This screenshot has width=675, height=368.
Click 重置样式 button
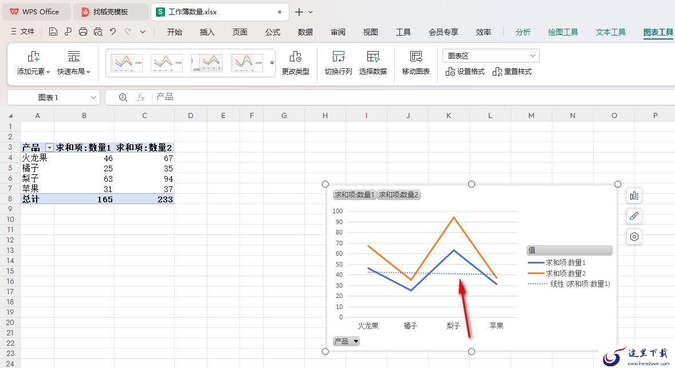coord(512,72)
